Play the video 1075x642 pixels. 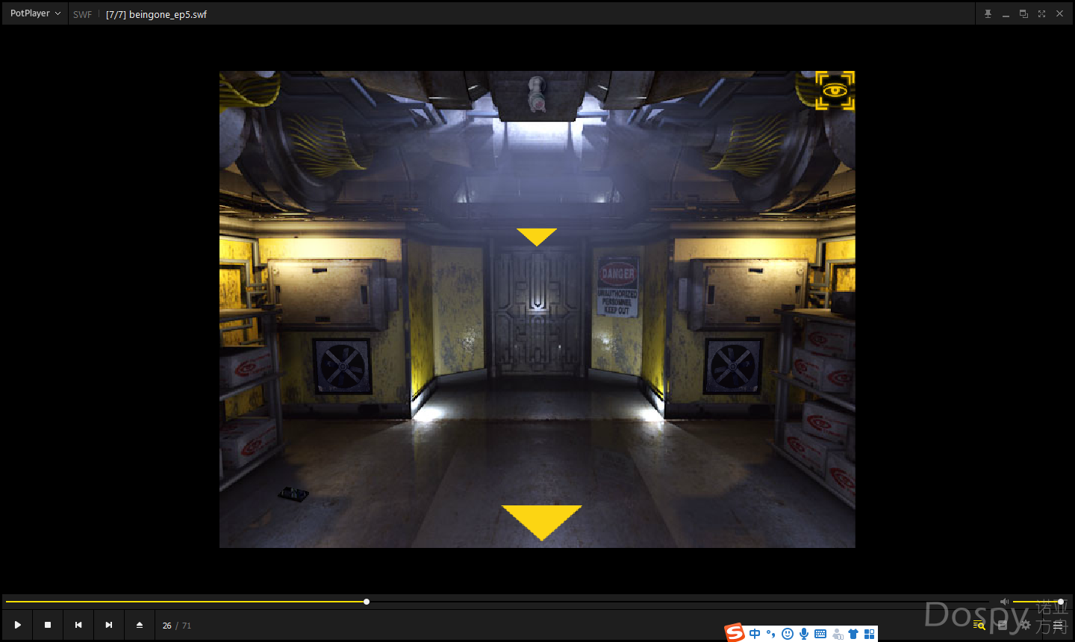(x=17, y=625)
